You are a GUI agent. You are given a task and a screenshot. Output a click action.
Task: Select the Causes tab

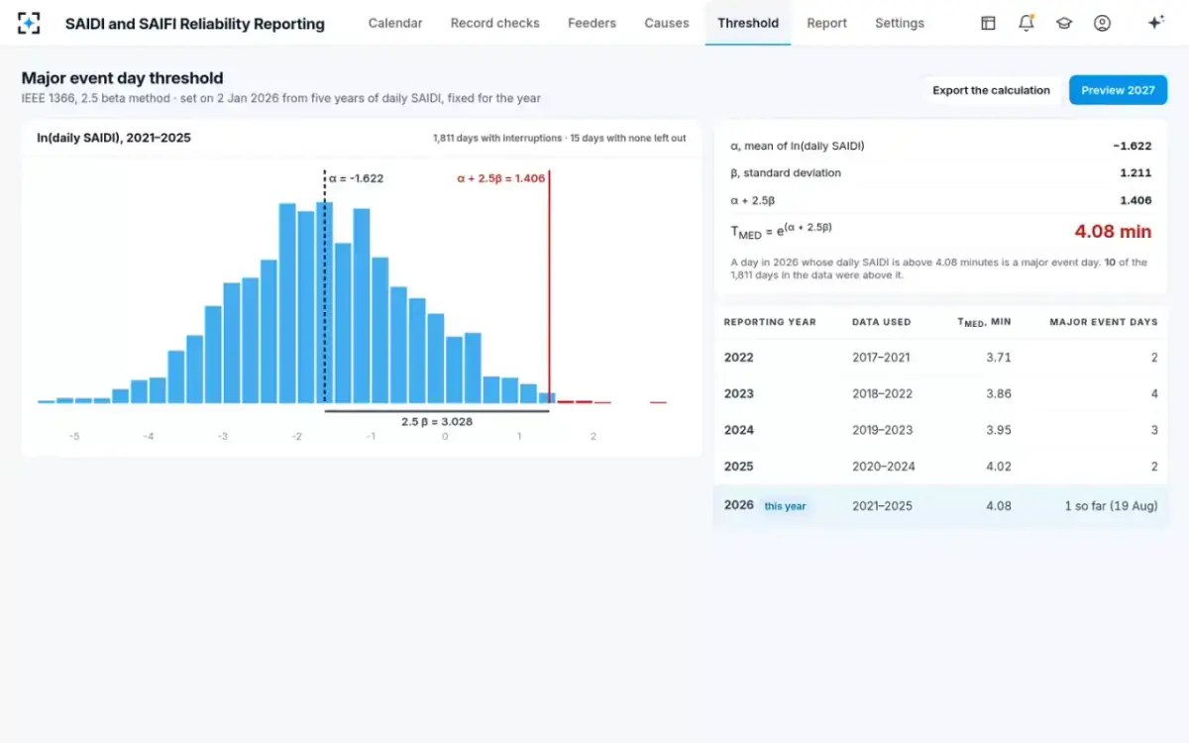pyautogui.click(x=667, y=23)
